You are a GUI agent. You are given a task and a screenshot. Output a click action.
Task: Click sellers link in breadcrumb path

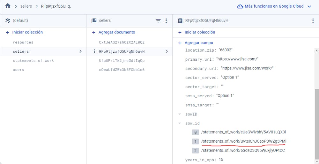[26, 6]
